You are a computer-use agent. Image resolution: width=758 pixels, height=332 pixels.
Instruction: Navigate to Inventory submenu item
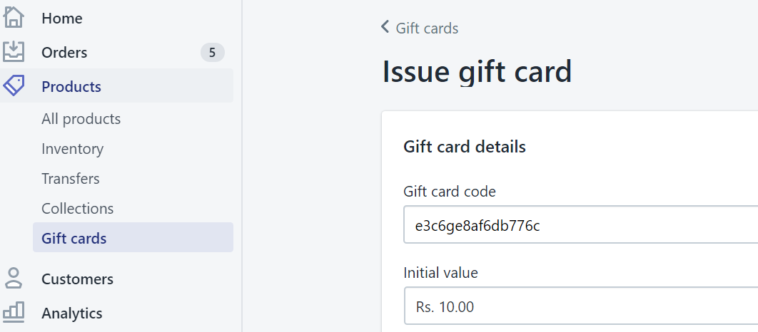(72, 149)
